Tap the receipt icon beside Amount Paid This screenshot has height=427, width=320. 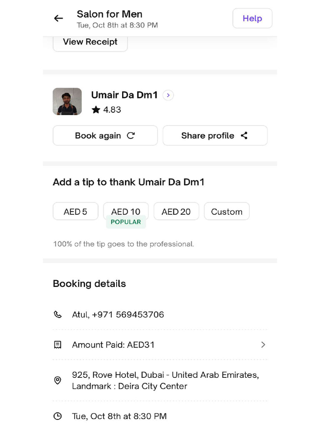point(58,345)
